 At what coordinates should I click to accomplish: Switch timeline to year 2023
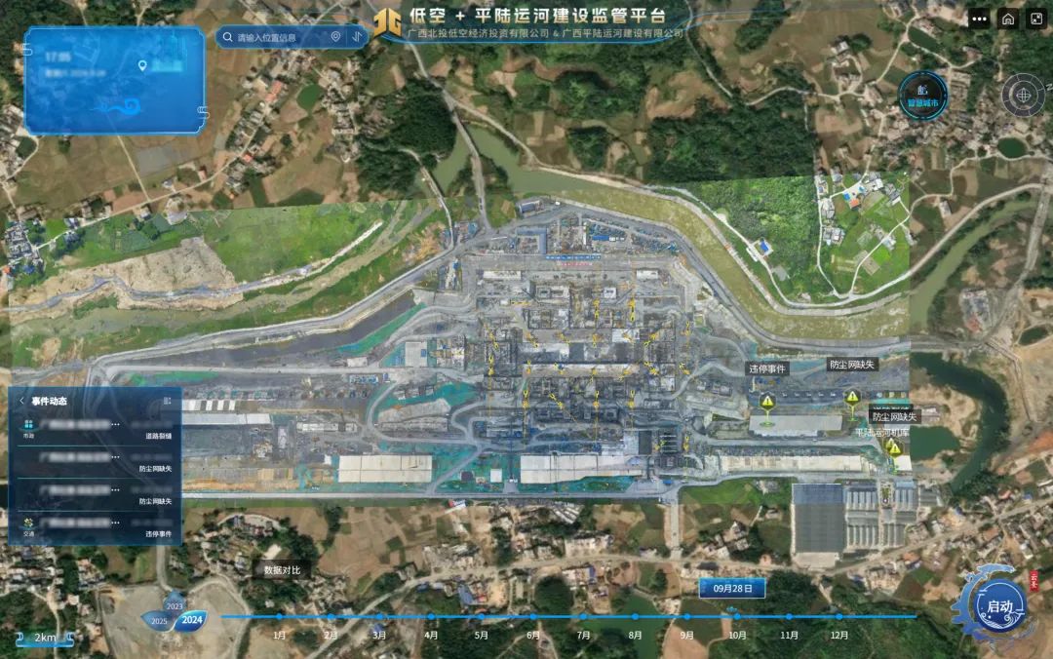coord(174,605)
